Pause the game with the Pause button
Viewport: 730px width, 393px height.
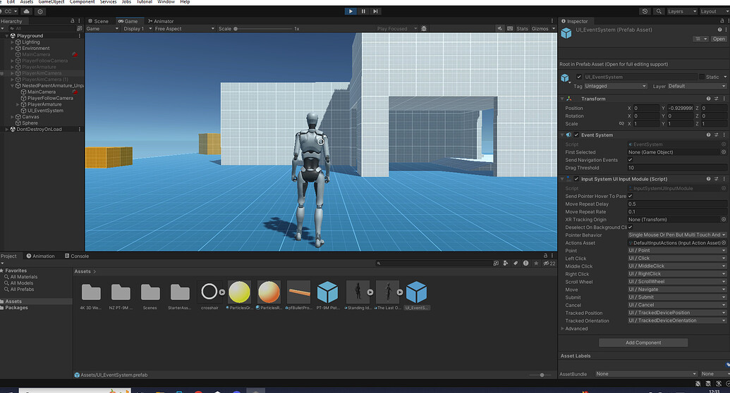point(363,11)
